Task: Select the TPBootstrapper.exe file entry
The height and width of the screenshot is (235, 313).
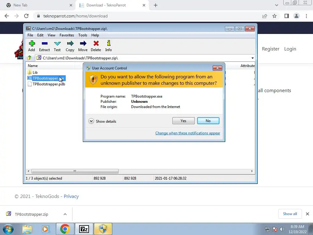Action: pos(46,78)
